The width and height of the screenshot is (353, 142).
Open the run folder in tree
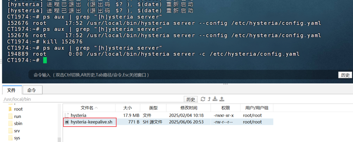click(18, 116)
